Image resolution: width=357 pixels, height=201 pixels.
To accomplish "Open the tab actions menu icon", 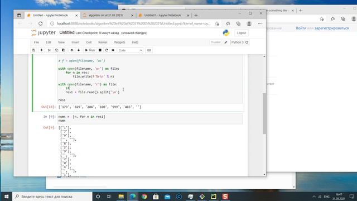I will (19, 15).
